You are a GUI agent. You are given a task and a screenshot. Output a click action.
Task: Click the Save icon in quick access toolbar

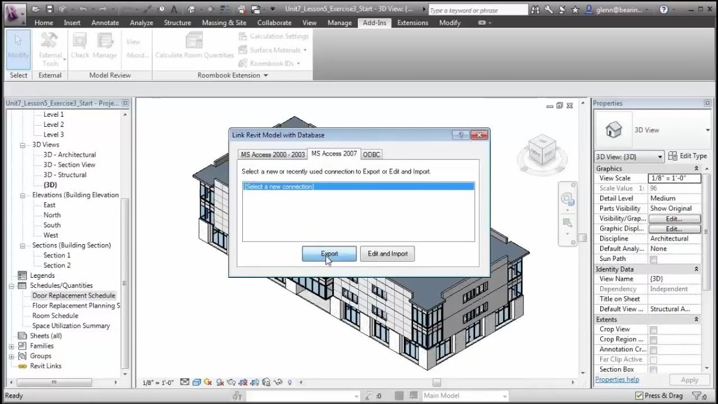(x=49, y=10)
